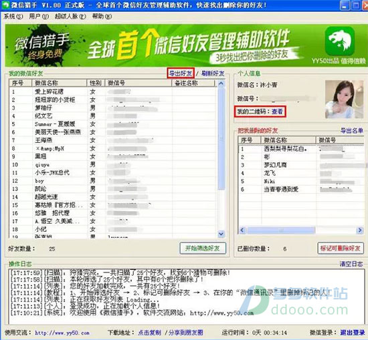
Task: Select friend row 凯纶
Action: 112,188
